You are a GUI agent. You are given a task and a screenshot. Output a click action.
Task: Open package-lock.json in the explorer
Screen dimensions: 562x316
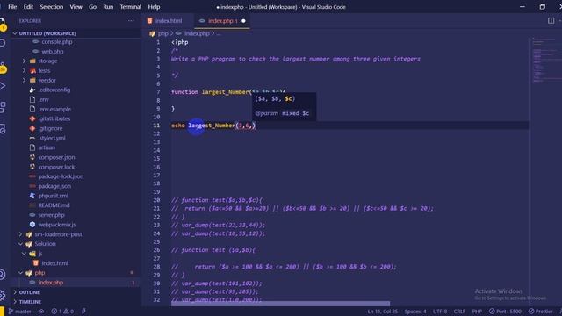pyautogui.click(x=61, y=176)
